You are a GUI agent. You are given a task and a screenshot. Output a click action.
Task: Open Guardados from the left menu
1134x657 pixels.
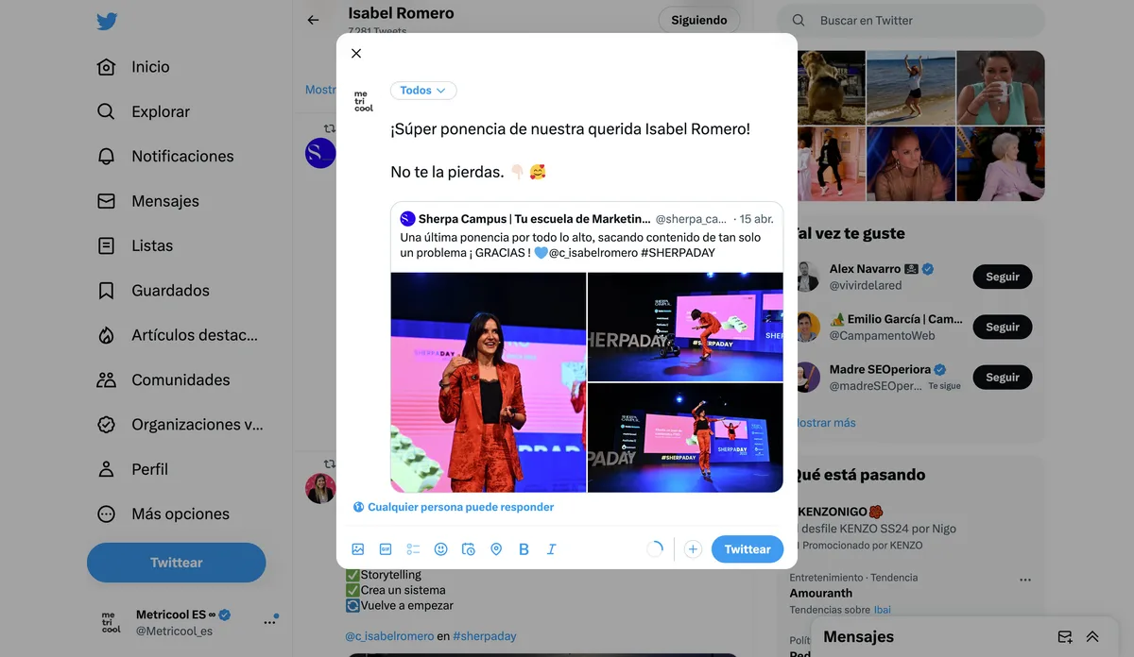point(170,291)
